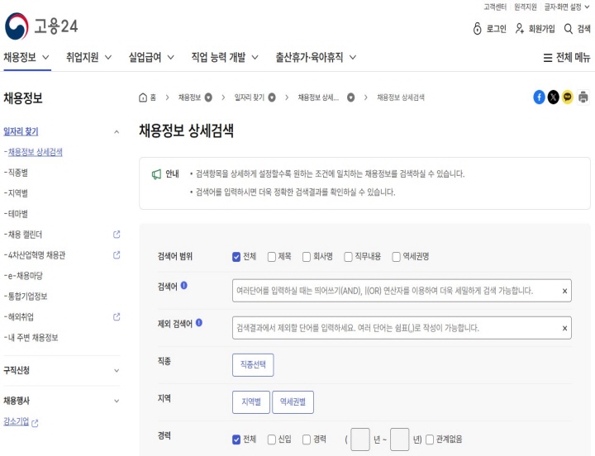
Task: Check the 직무내용 checkbox
Action: [x=348, y=257]
